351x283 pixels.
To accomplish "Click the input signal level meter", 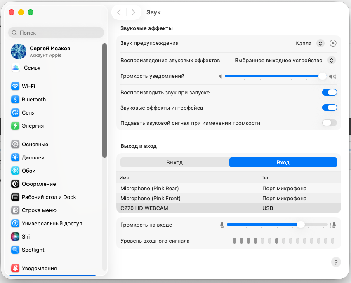I will pyautogui.click(x=283, y=241).
